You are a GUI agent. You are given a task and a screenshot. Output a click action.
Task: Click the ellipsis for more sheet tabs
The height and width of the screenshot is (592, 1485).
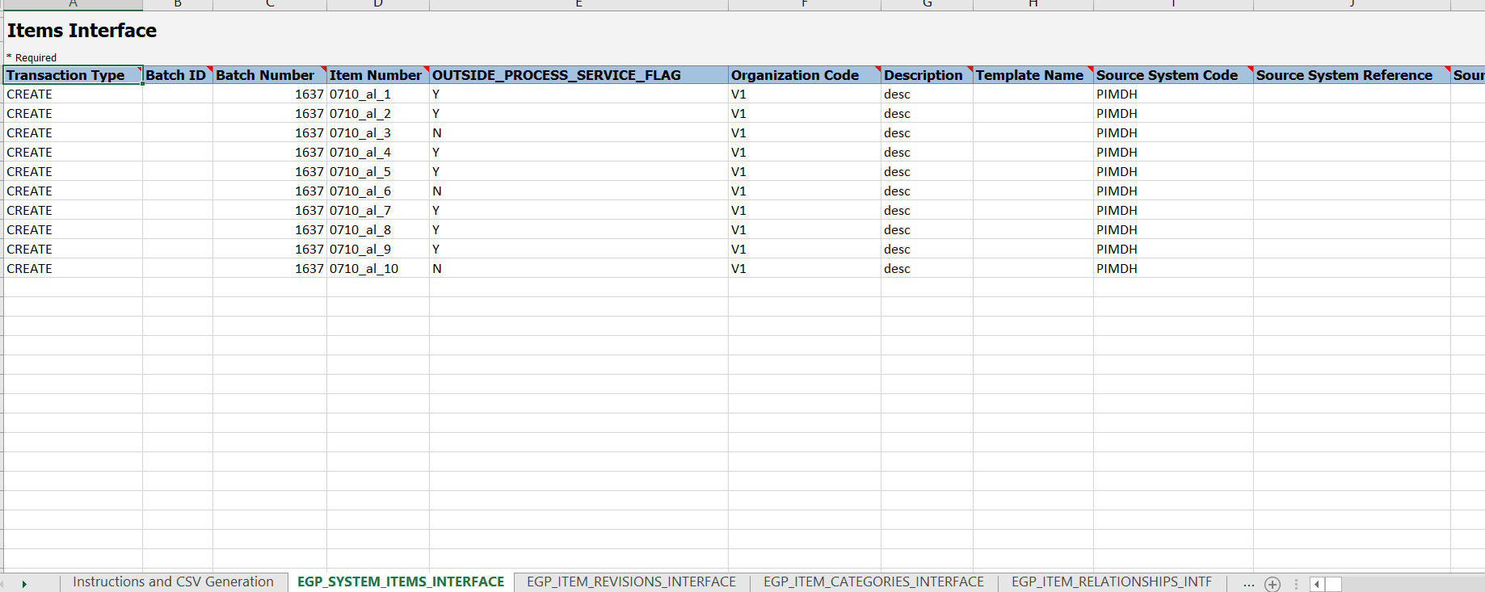click(x=1248, y=583)
